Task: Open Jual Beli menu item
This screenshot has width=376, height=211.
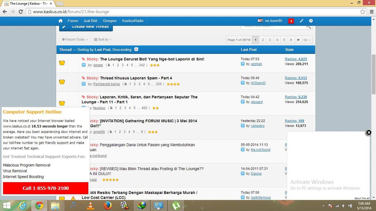Action: point(90,21)
